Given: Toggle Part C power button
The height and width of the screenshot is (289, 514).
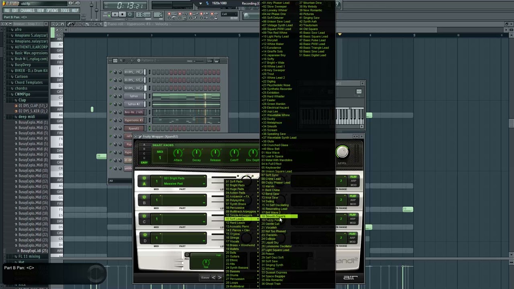Looking at the screenshot, I should 144,216.
